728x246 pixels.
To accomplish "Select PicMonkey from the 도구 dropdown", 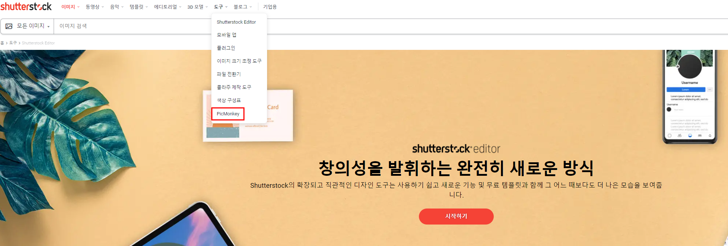I will click(x=228, y=114).
